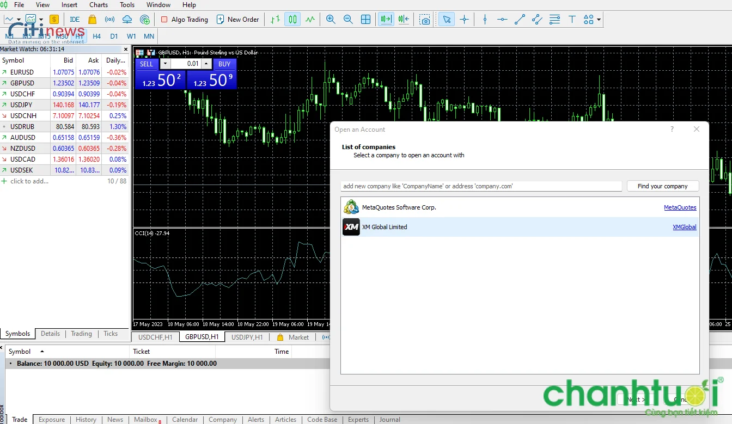Select the W1 timeframe
Screen dimensions: 732x424
pyautogui.click(x=131, y=36)
